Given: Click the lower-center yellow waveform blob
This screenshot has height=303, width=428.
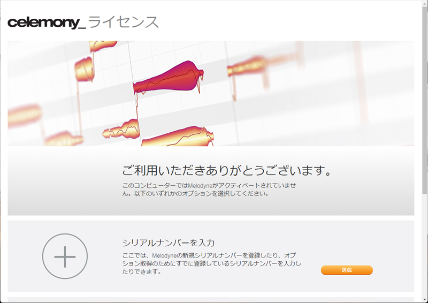Looking at the screenshot, I should coord(178,137).
